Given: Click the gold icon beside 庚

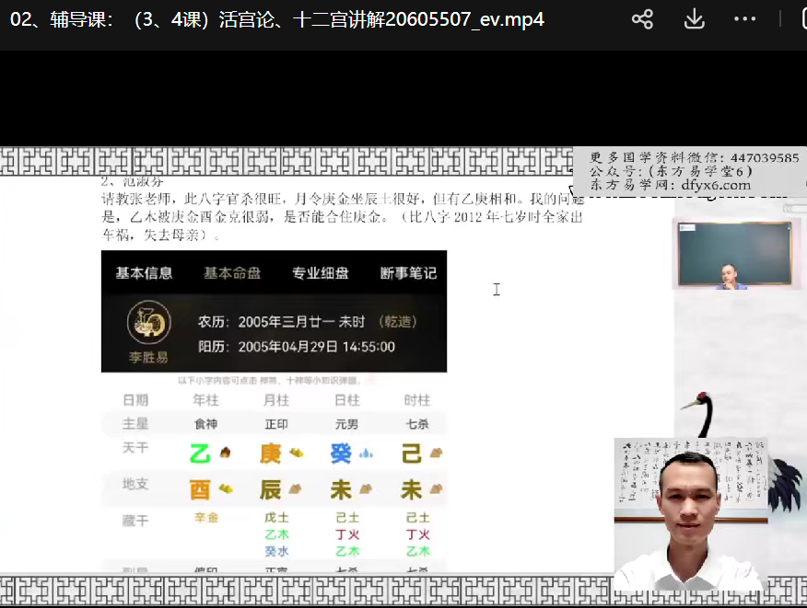Looking at the screenshot, I should (296, 453).
